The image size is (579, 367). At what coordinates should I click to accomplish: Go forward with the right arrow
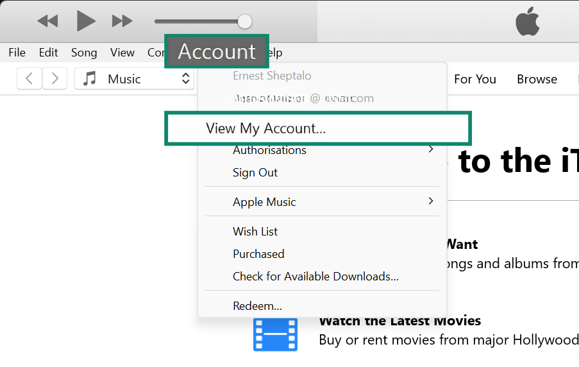pyautogui.click(x=55, y=79)
